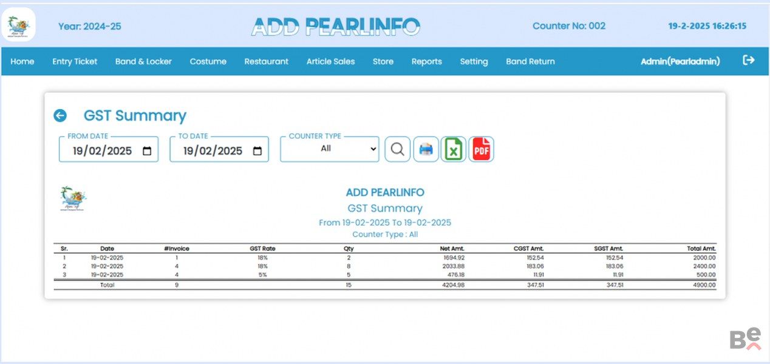Open the Setting menu

[474, 61]
